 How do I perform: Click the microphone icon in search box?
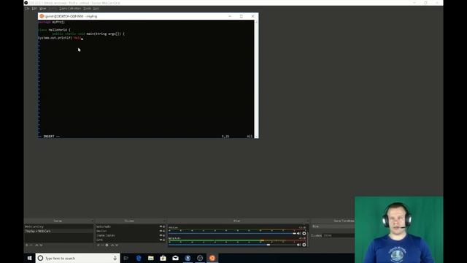pyautogui.click(x=115, y=258)
